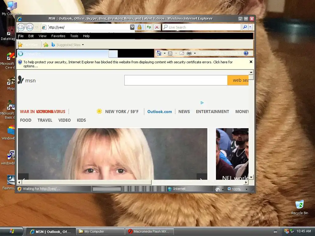
Task: Go back with the browser Back arrow
Action: point(21,27)
